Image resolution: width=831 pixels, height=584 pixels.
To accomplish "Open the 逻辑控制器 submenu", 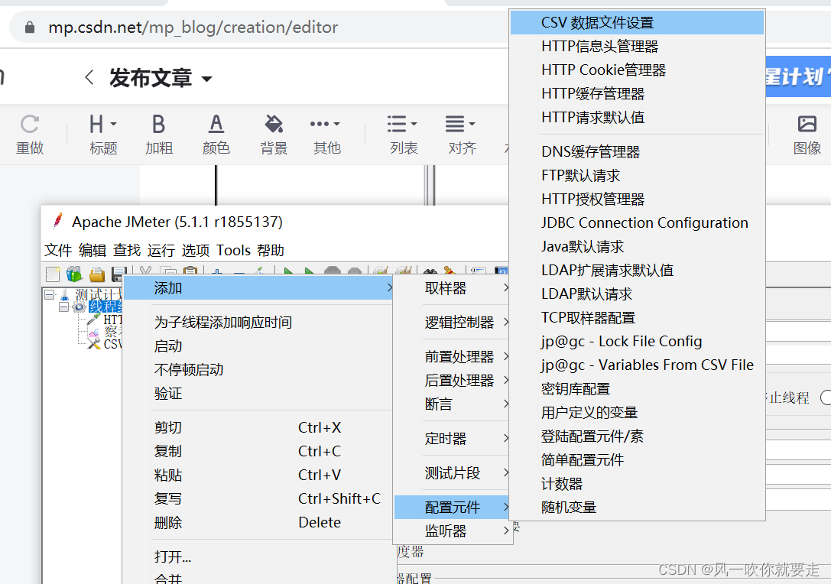I will 453,323.
